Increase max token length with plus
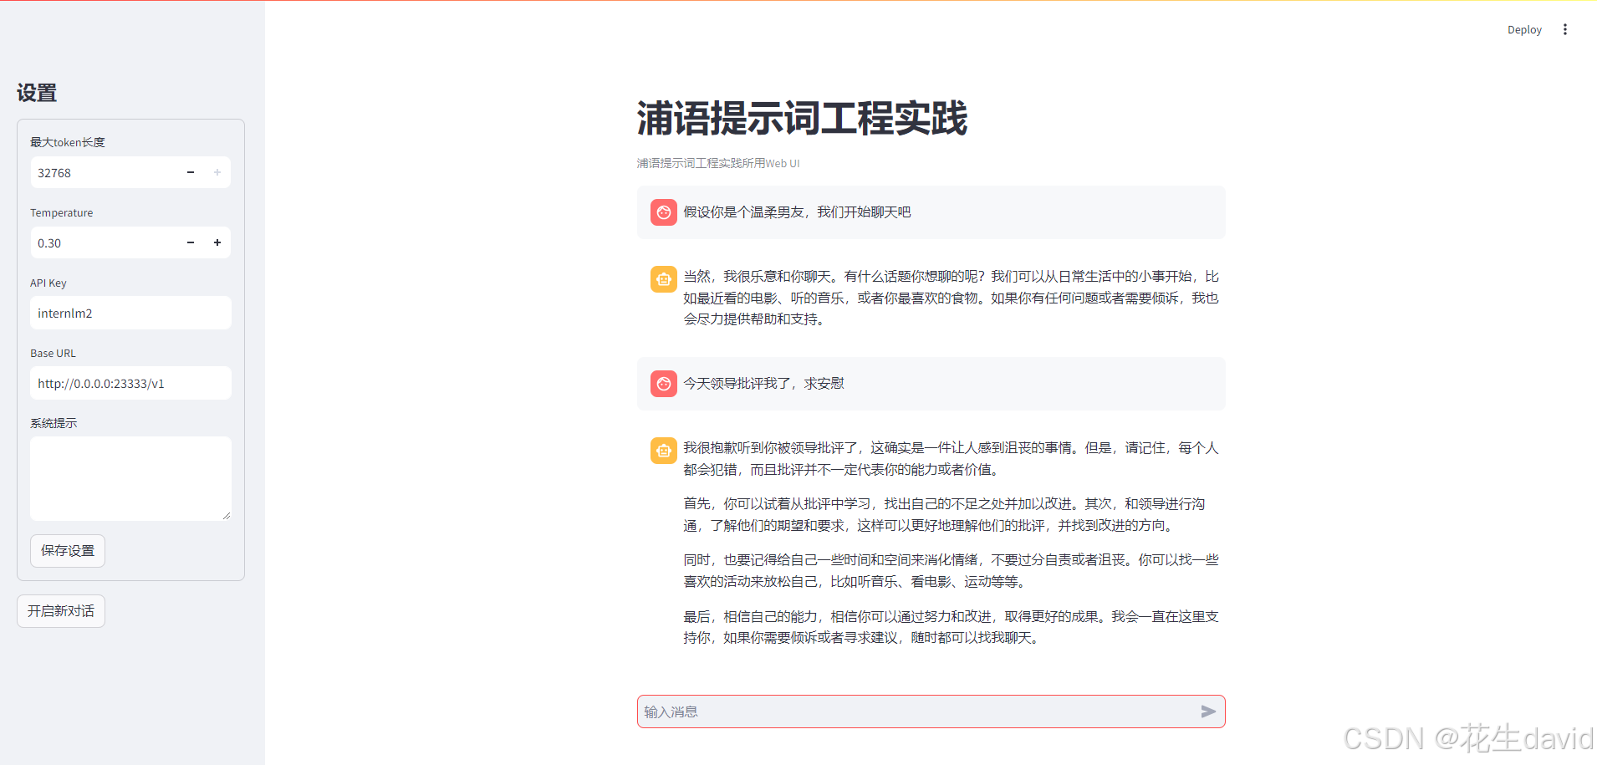 217,172
